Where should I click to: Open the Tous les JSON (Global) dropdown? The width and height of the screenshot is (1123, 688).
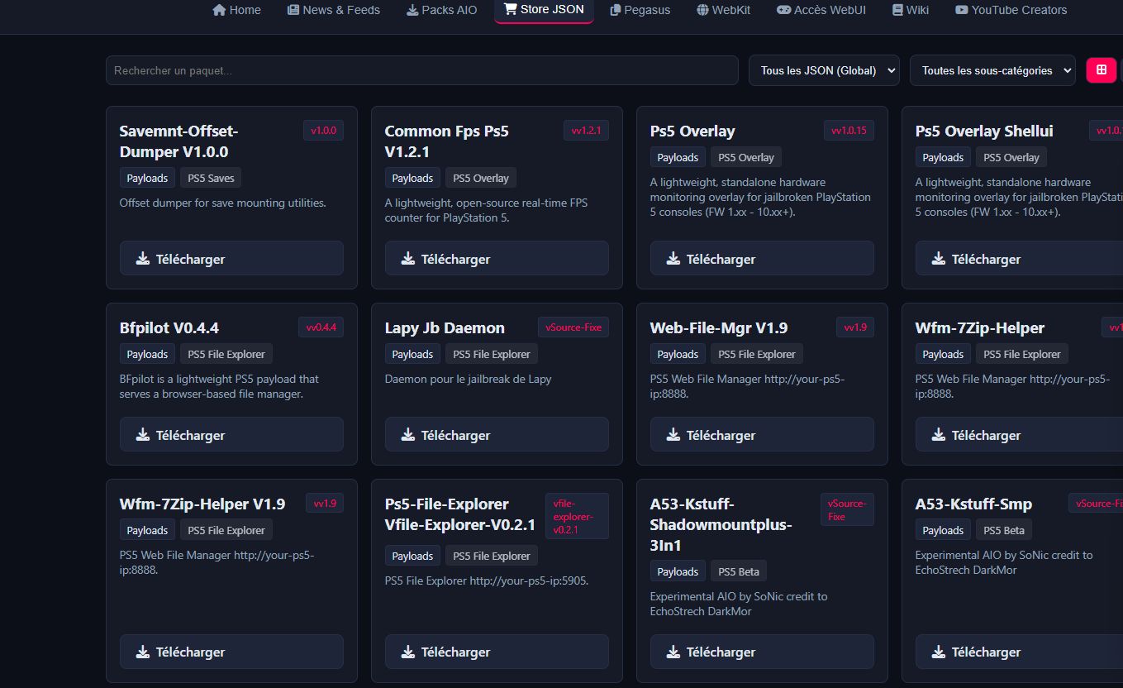tap(824, 70)
